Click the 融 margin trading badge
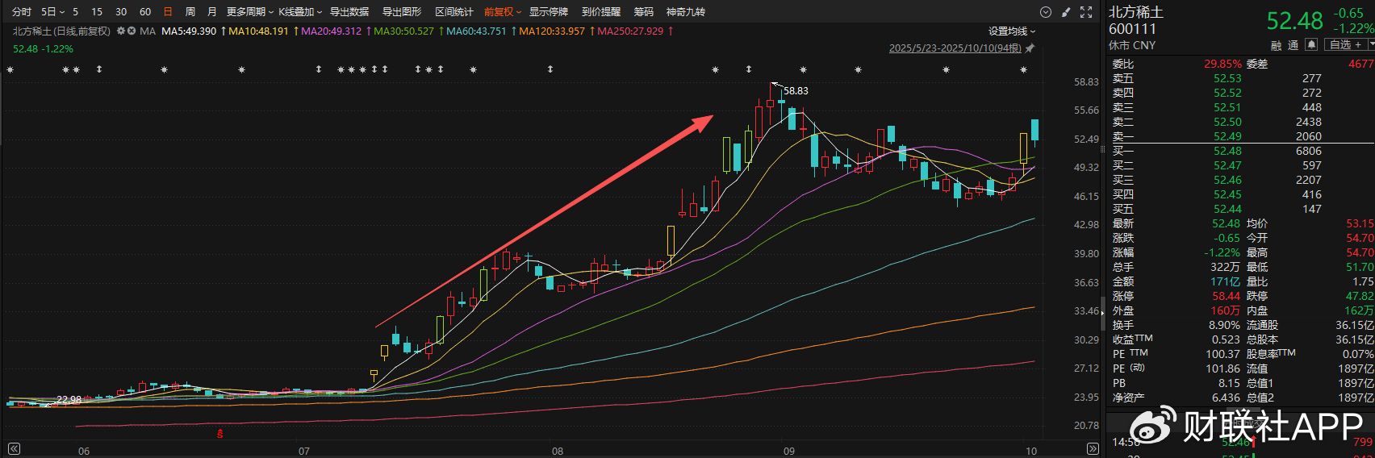The image size is (1375, 458). pos(1276,45)
